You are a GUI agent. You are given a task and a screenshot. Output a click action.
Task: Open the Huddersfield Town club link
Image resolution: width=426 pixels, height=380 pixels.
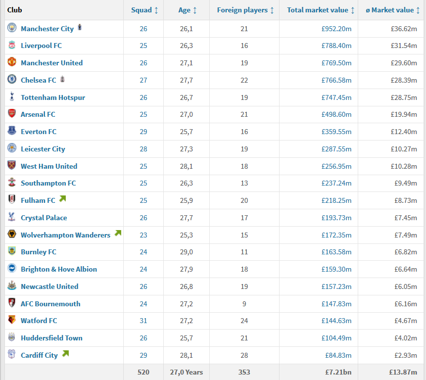51,338
